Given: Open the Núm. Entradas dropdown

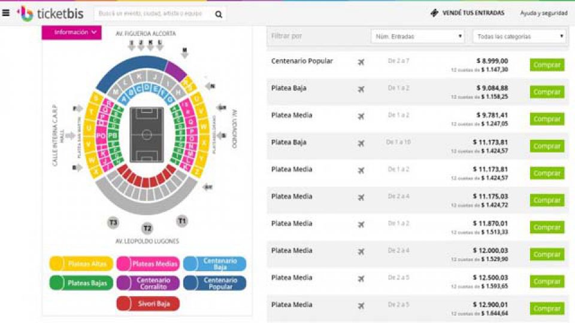Looking at the screenshot, I should (417, 36).
